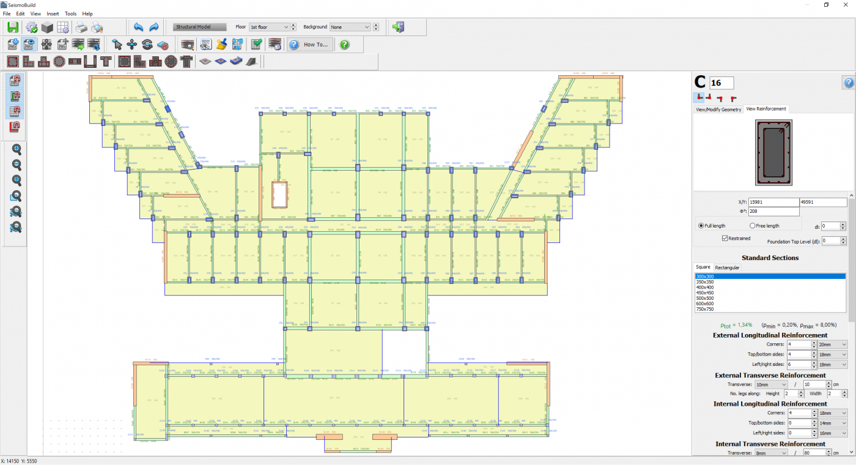Select the Move element crosshair tool
The image size is (856, 465).
tap(131, 45)
